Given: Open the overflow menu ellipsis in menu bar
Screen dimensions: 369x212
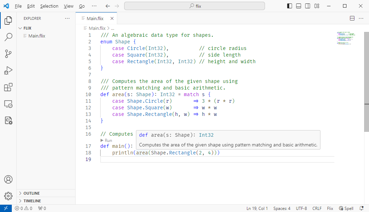Looking at the screenshot, I should (x=94, y=6).
